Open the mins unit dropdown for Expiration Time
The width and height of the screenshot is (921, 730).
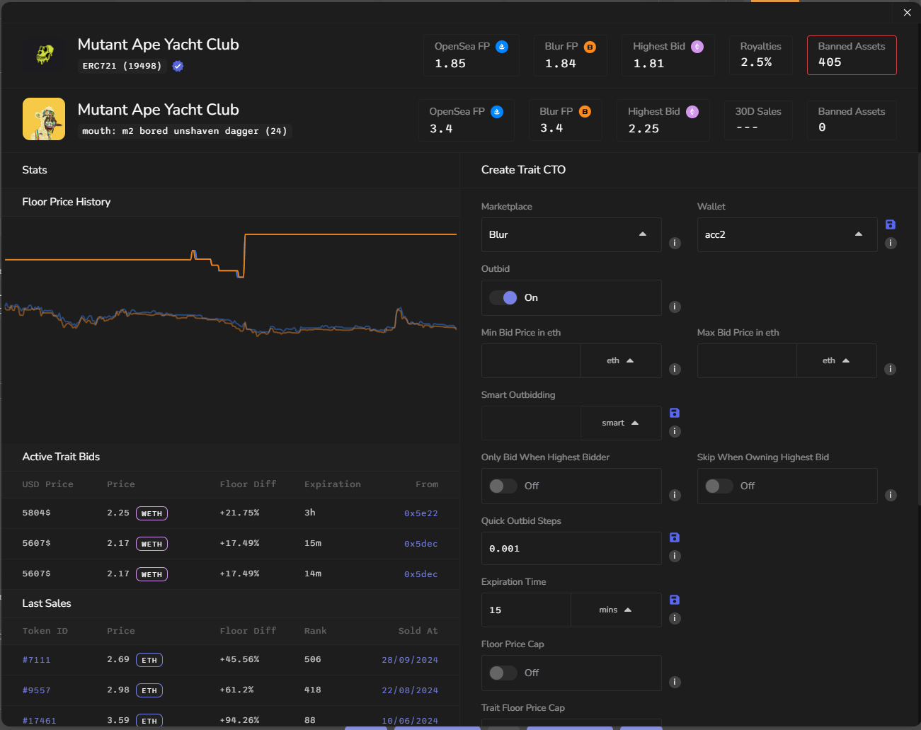[x=615, y=610]
